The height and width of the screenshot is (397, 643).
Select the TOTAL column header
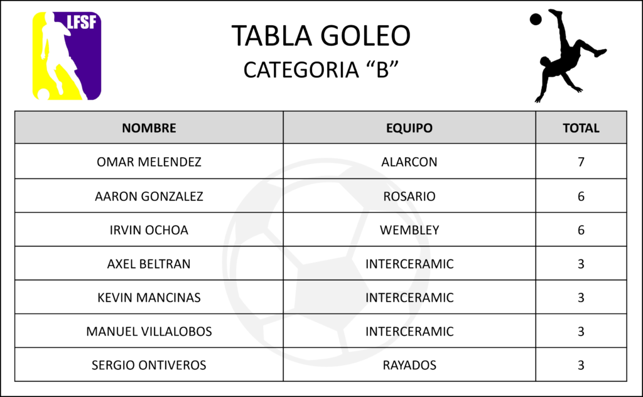pos(581,128)
